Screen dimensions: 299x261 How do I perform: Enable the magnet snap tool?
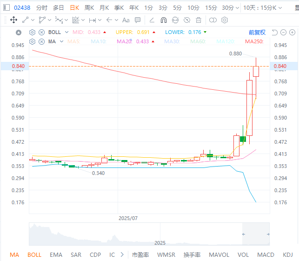pyautogui.click(x=164, y=20)
